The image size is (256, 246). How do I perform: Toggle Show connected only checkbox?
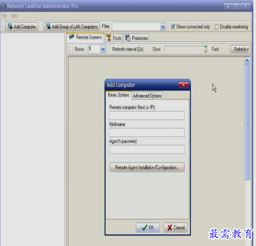(173, 27)
